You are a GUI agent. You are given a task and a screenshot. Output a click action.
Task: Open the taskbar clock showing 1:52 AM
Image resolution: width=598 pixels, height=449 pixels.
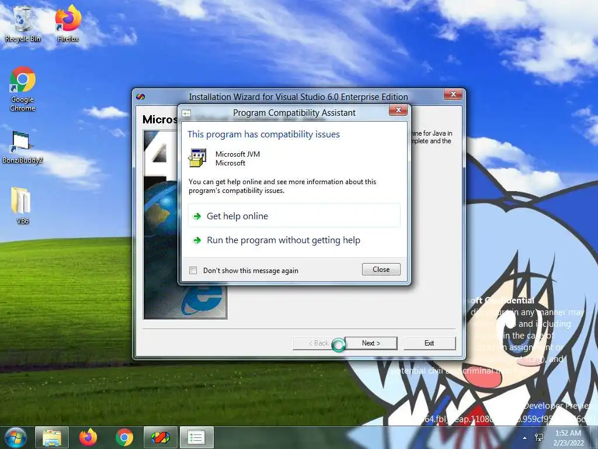(568, 437)
